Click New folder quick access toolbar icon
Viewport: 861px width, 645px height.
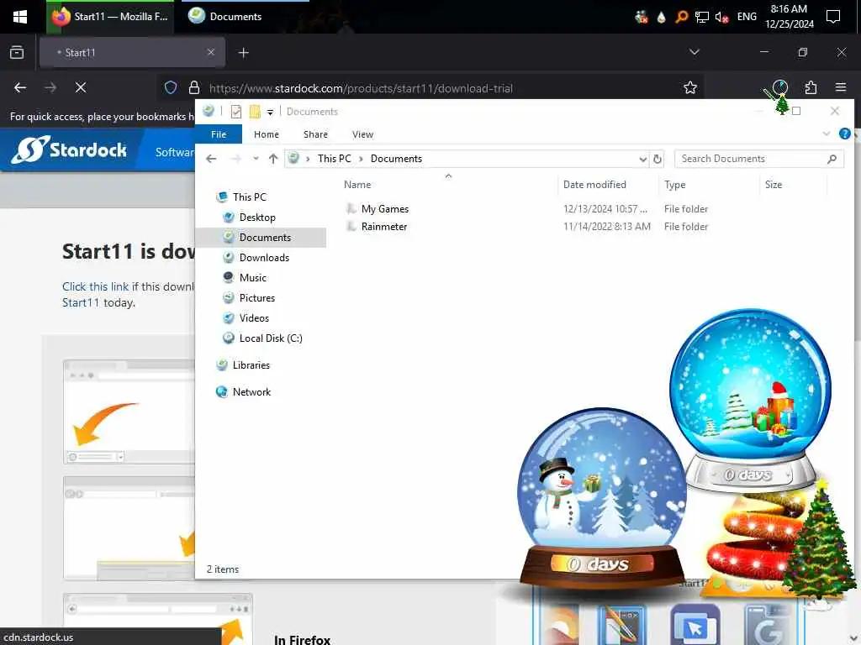click(255, 112)
